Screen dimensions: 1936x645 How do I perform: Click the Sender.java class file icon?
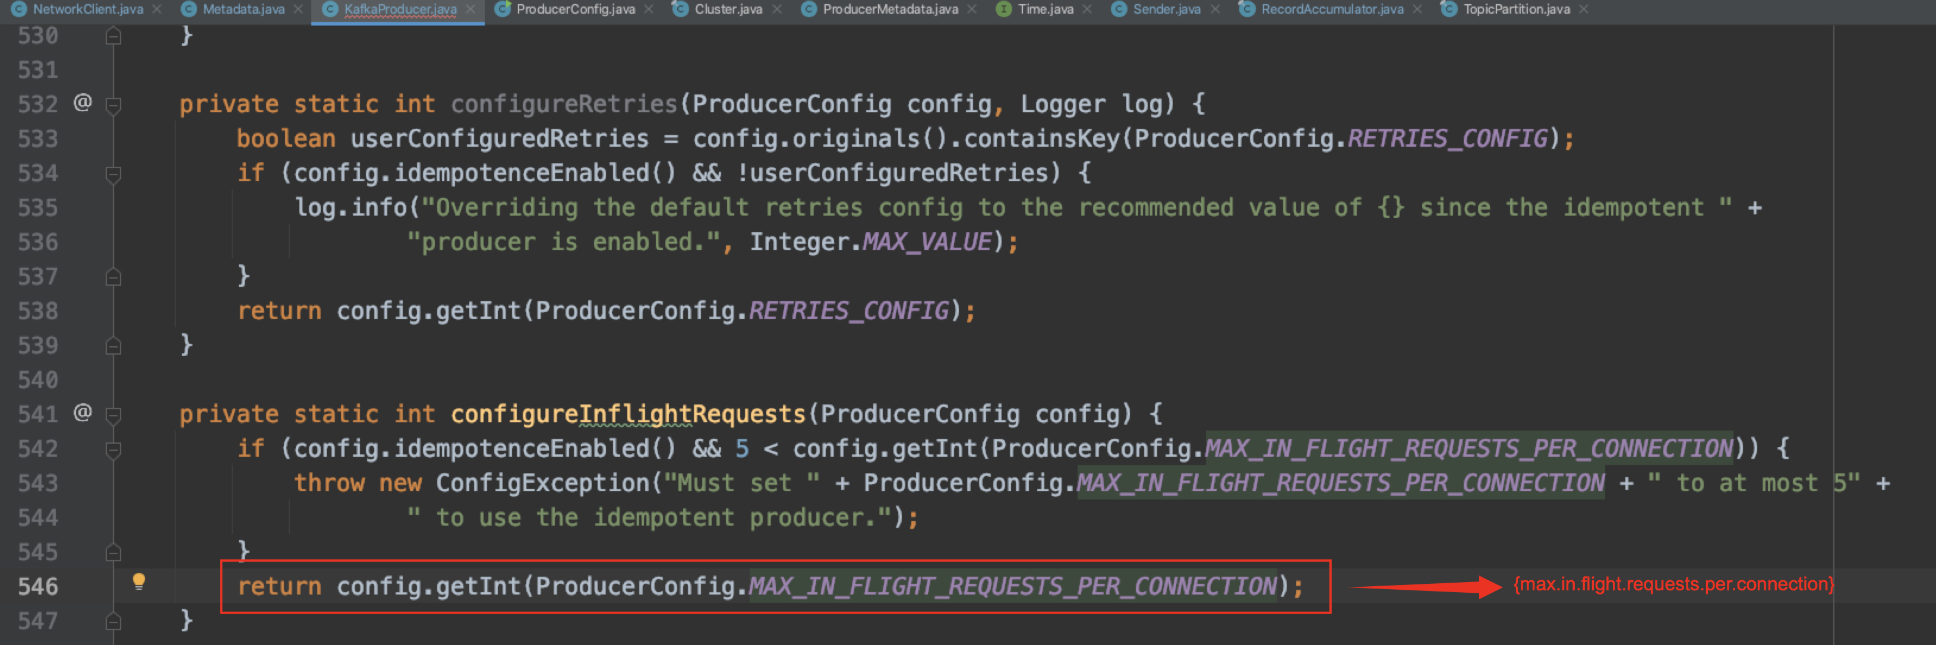[1119, 9]
